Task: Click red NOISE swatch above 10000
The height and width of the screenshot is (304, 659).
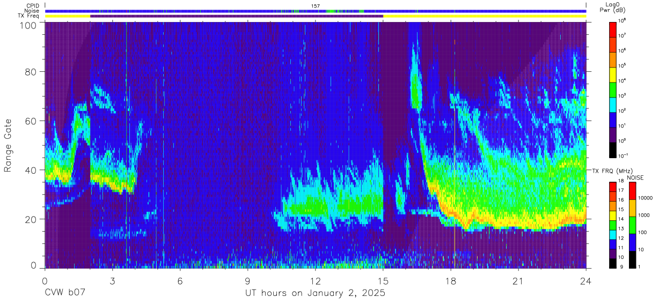Action: coord(632,190)
